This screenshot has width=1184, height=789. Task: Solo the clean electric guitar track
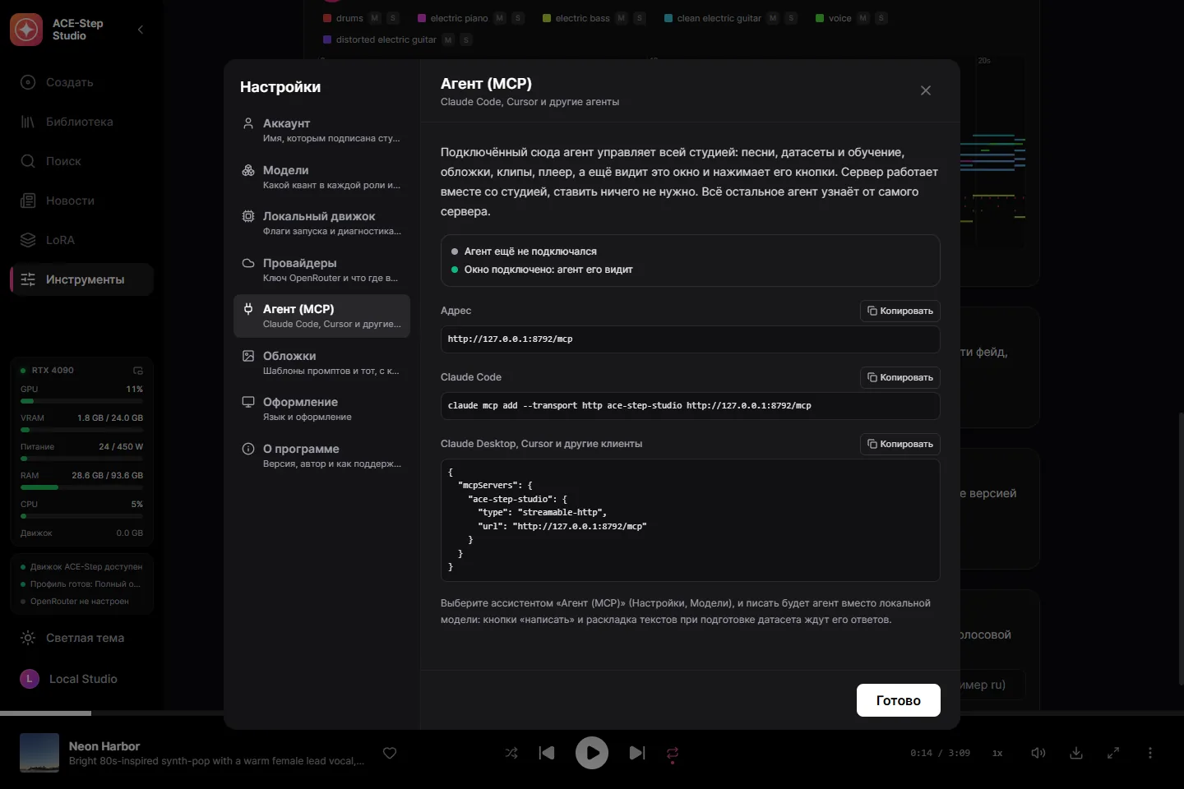click(x=791, y=18)
